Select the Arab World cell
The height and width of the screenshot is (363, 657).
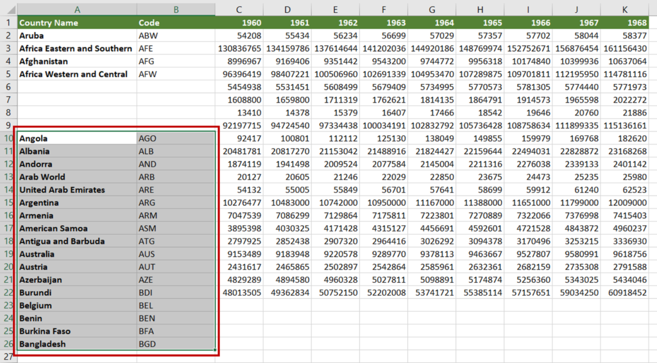pos(77,176)
